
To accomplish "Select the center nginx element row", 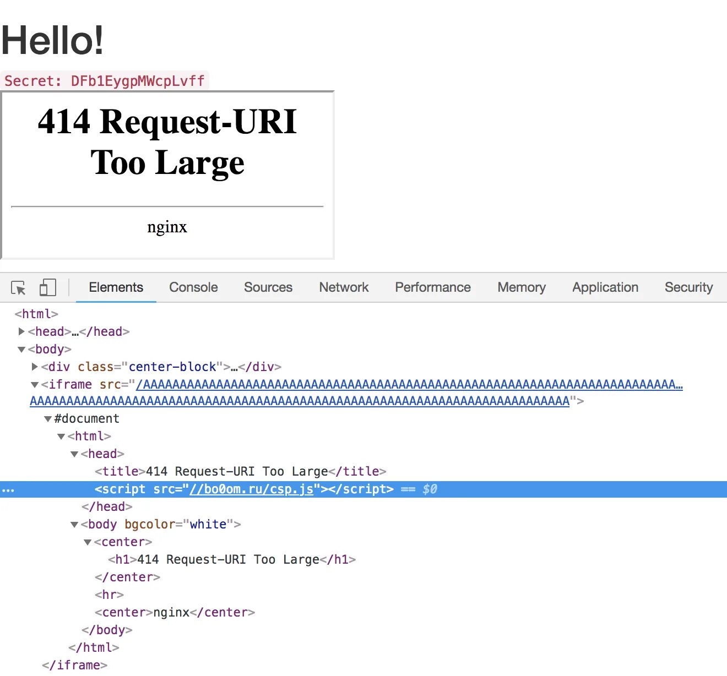I will click(175, 612).
